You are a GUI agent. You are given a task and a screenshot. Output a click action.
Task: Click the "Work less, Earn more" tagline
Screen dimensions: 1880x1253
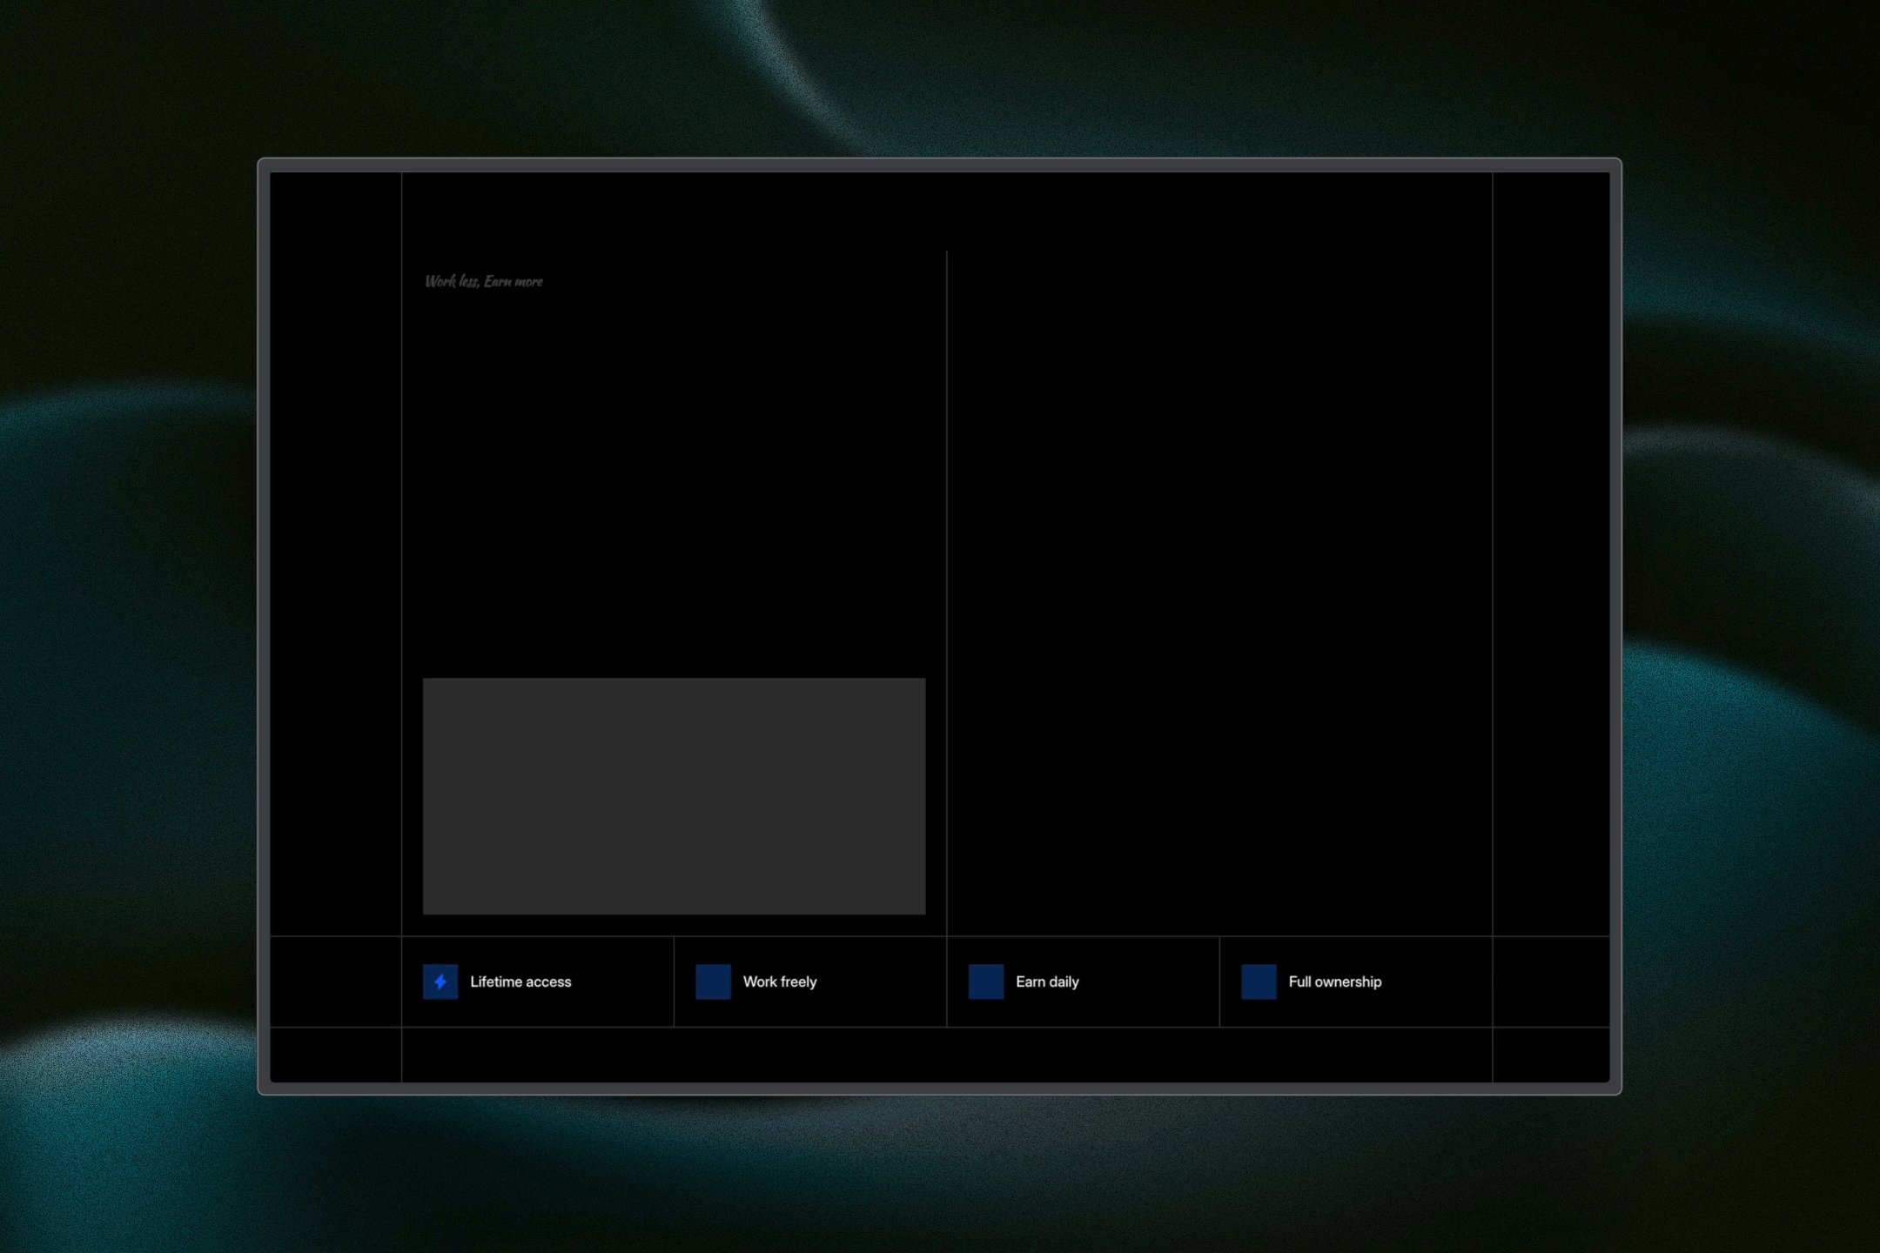pyautogui.click(x=484, y=281)
